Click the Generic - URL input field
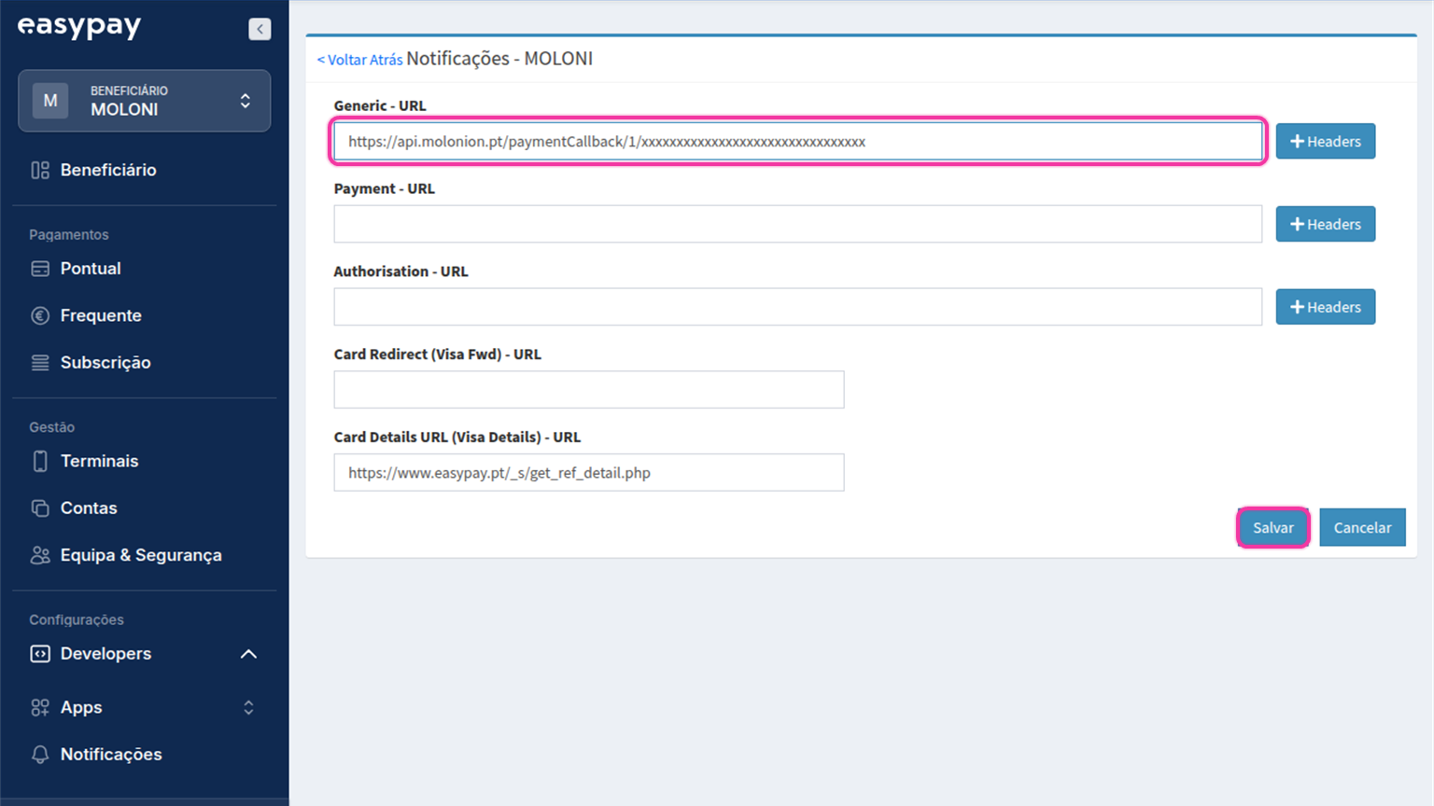Viewport: 1434px width, 806px height. (798, 142)
